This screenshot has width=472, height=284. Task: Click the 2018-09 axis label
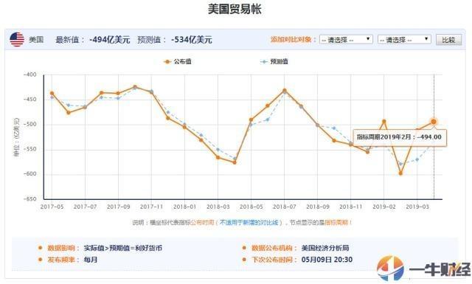318,207
